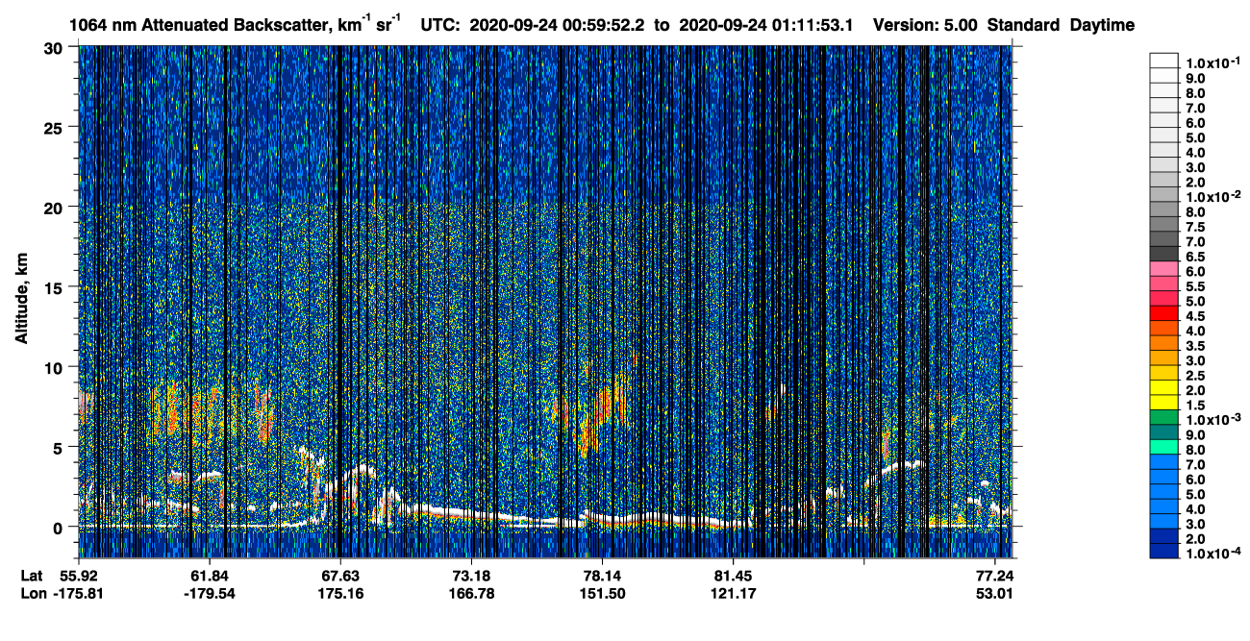Click latitude value 55.92
Image resolution: width=1250 pixels, height=641 pixels.
78,576
